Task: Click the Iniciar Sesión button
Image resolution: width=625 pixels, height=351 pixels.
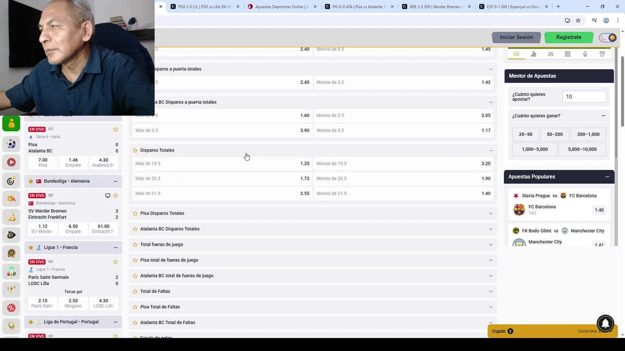Action: pyautogui.click(x=516, y=38)
